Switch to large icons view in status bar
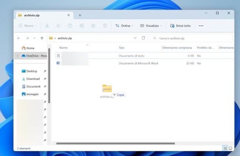This screenshot has height=156, width=240. click(x=231, y=148)
